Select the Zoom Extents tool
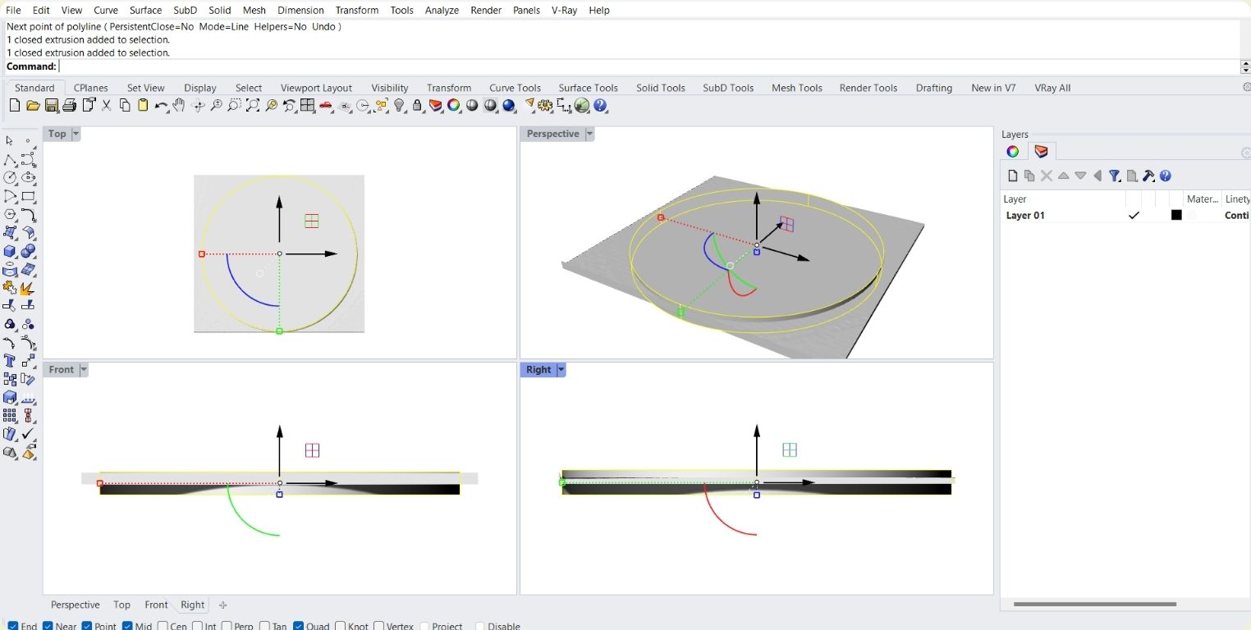Viewport: 1251px width, 630px height. (253, 106)
